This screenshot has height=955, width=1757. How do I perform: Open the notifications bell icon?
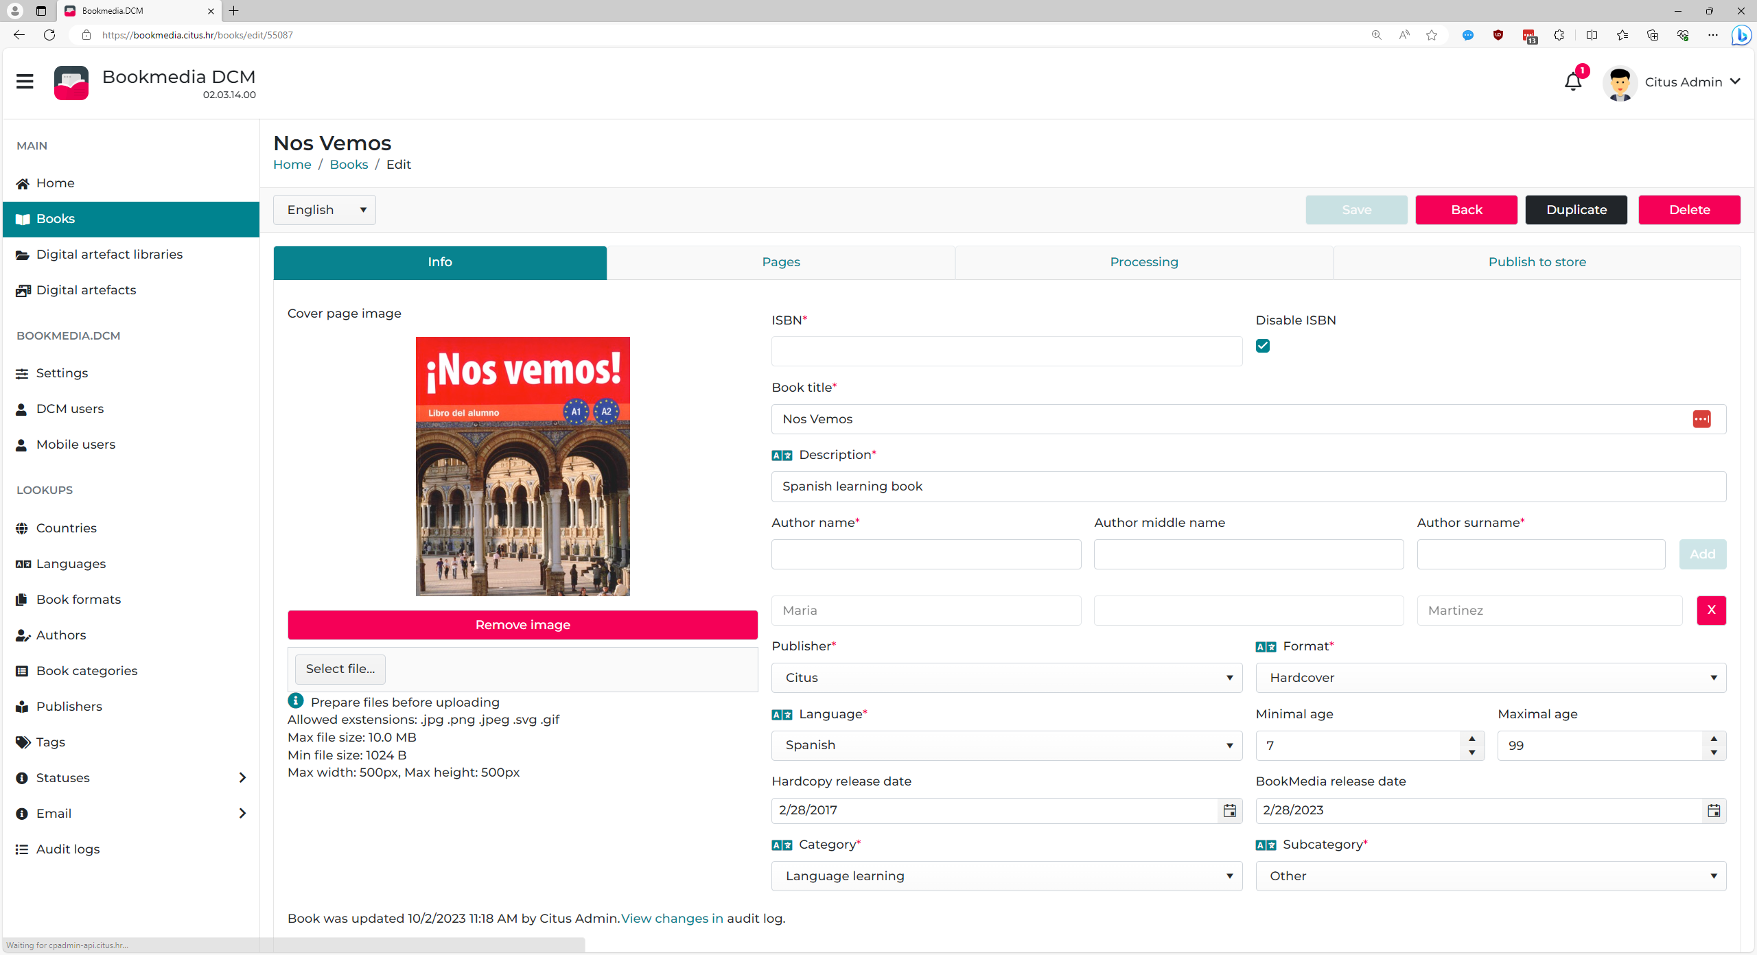point(1572,82)
